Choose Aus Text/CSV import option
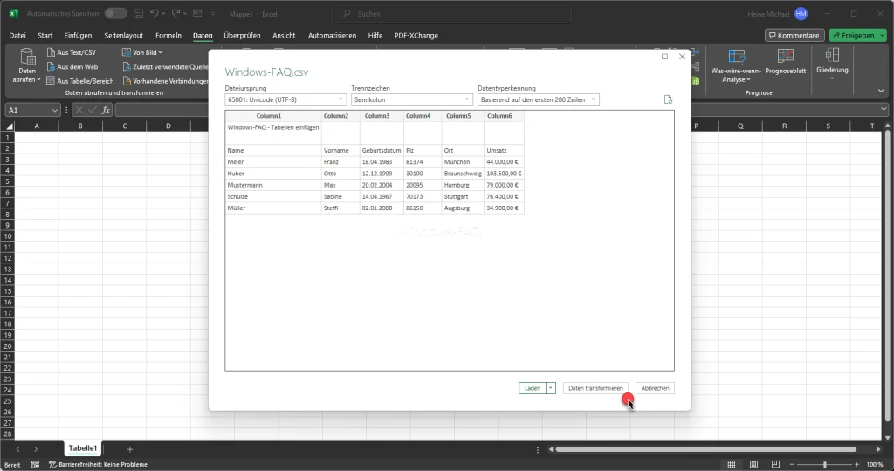 (72, 52)
